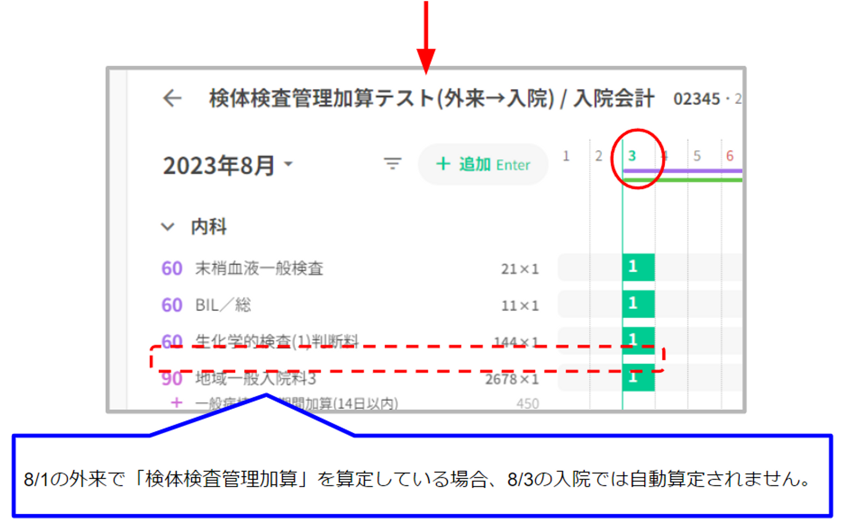Screen dimensions: 843x531
Task: Open the filter list icon
Action: [x=392, y=163]
